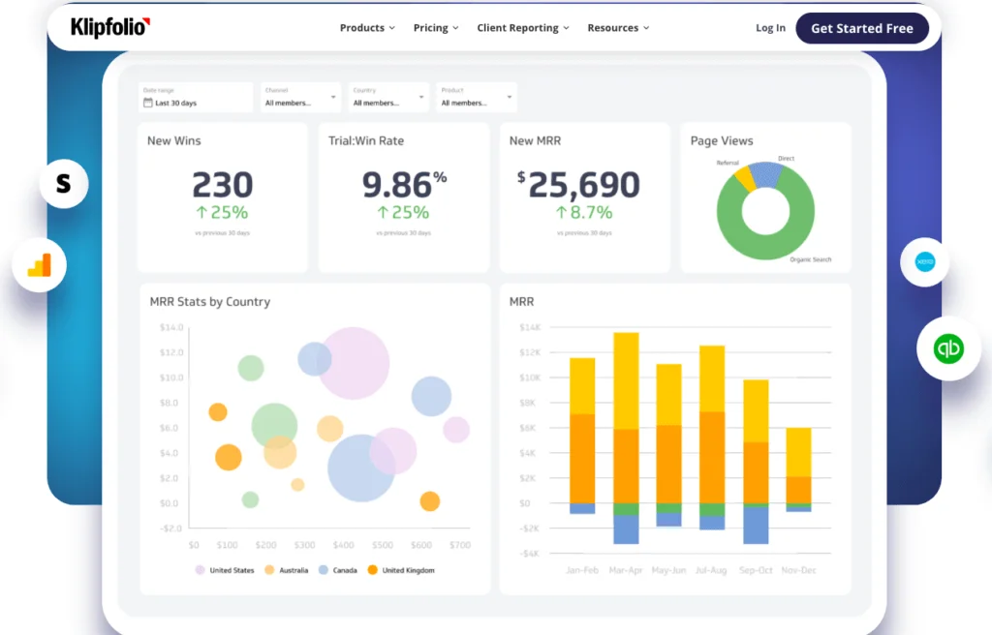The height and width of the screenshot is (635, 992).
Task: Open the Channel dropdown filter
Action: point(300,98)
